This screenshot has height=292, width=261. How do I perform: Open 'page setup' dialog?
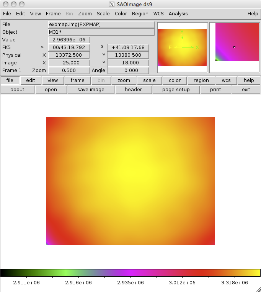tap(176, 90)
